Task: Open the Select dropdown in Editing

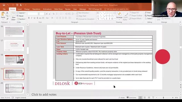Action: pyautogui.click(x=149, y=18)
